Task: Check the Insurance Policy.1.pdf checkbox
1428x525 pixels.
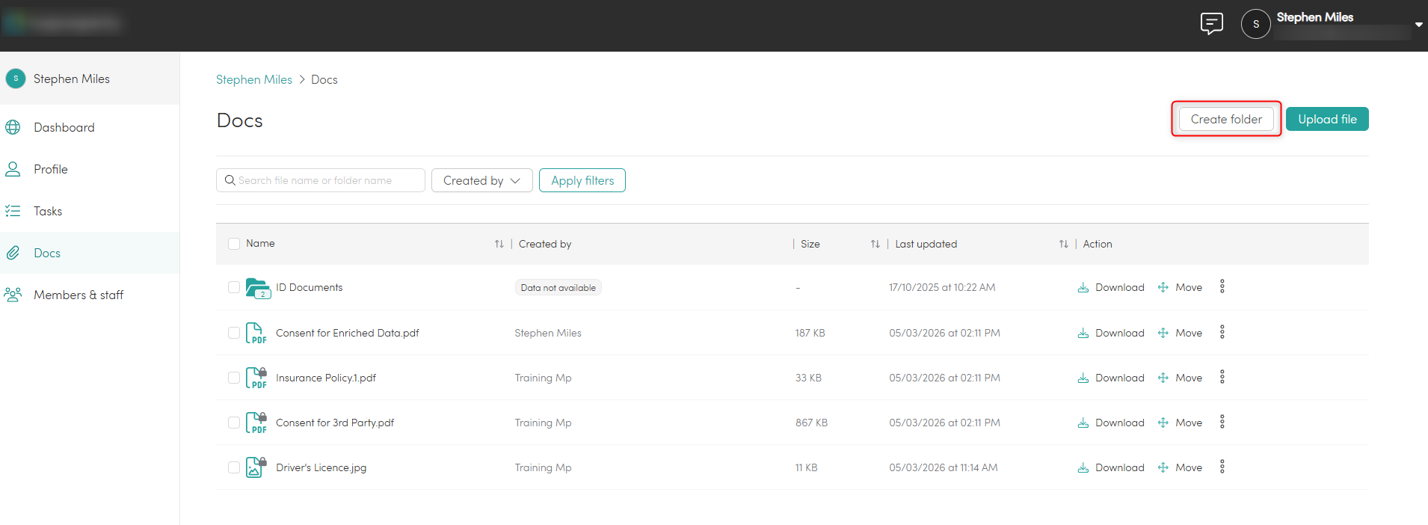Action: (x=234, y=378)
